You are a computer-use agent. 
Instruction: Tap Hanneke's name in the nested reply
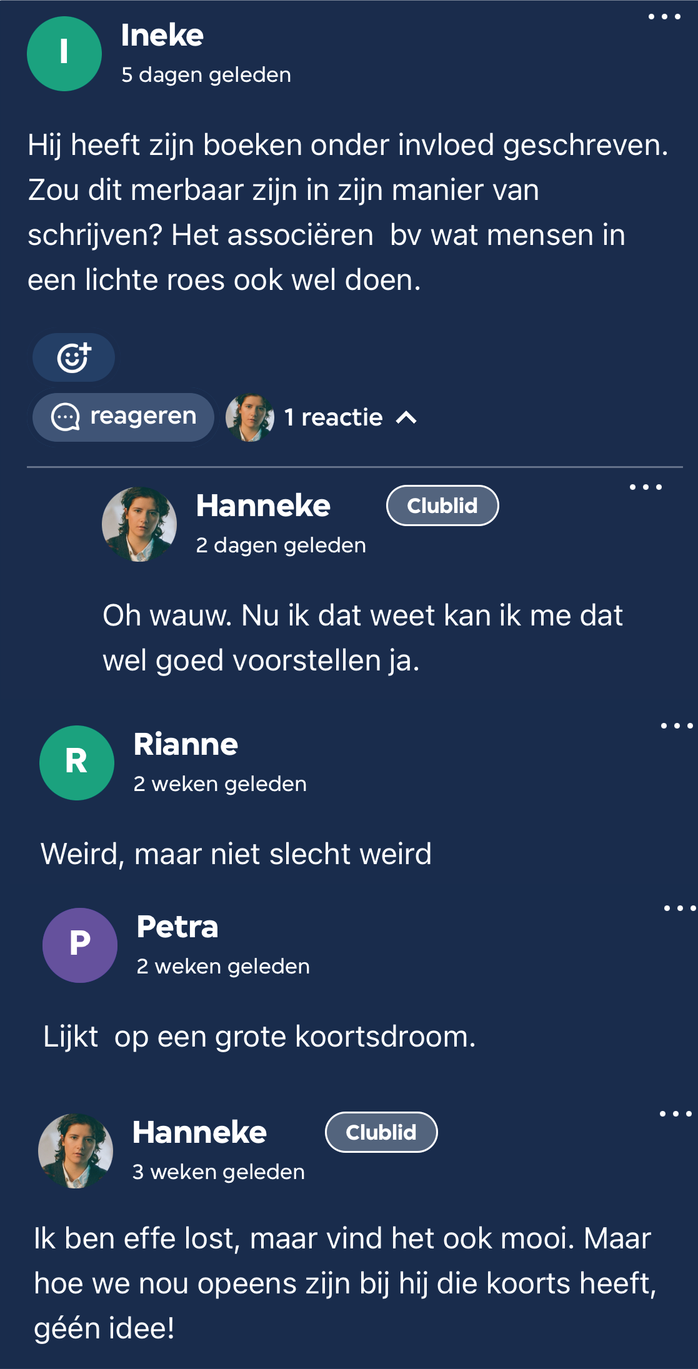point(263,505)
